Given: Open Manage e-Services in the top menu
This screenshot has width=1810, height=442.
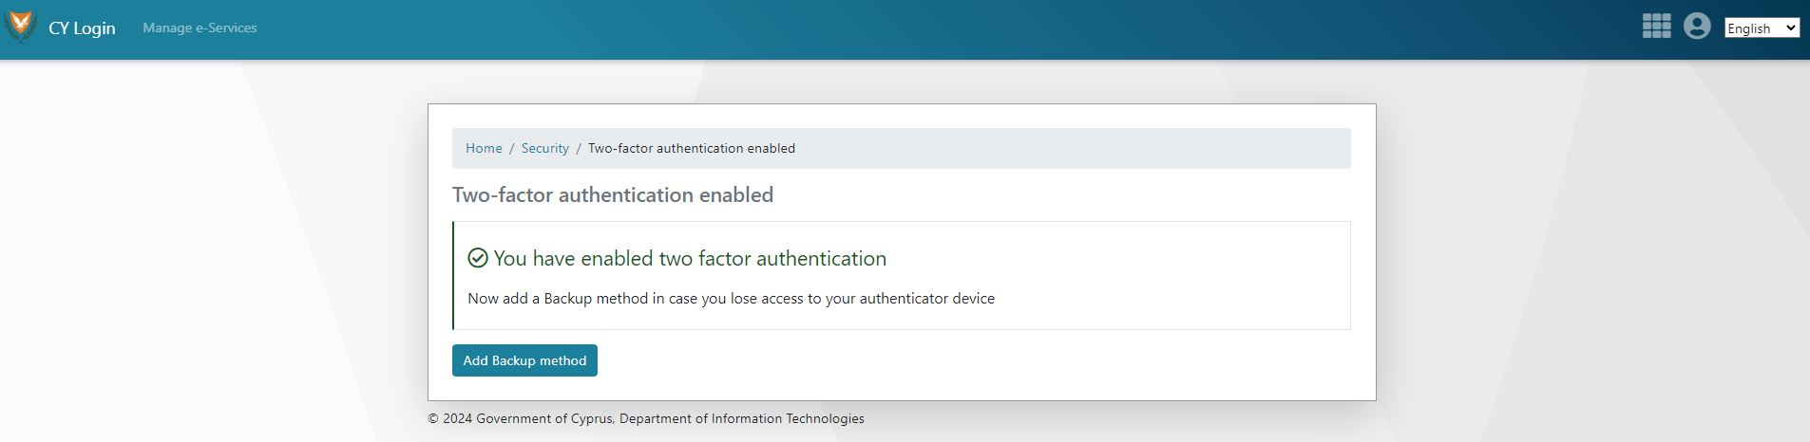Looking at the screenshot, I should point(200,28).
